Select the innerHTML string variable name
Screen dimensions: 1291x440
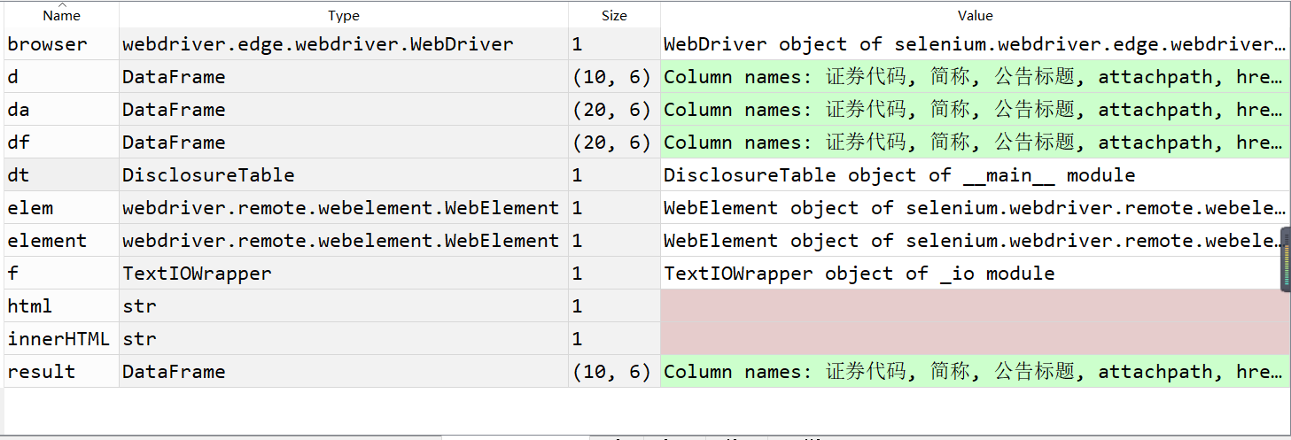(x=61, y=339)
